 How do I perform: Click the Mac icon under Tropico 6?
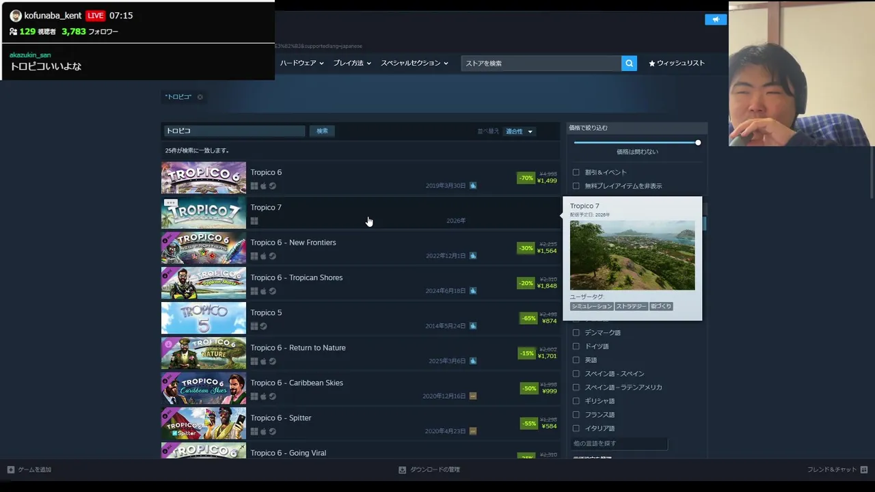tap(263, 186)
